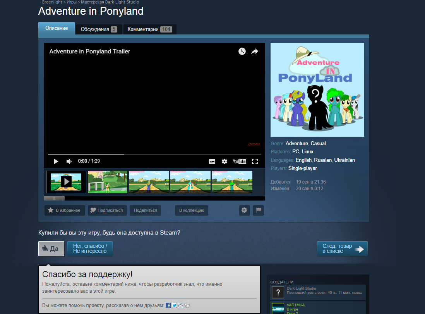This screenshot has height=314, width=425.
Task: Open Мастерская Dark Light Studio breadcrumb
Action: coord(110,2)
